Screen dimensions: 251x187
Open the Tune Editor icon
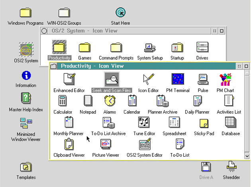(144, 122)
